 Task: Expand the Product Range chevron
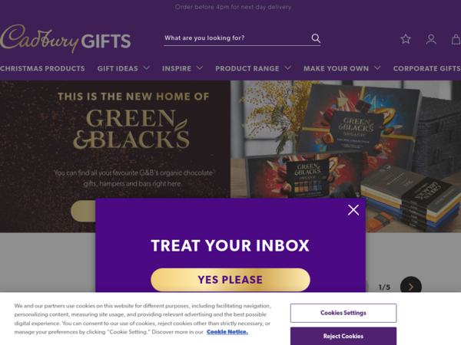coord(288,68)
